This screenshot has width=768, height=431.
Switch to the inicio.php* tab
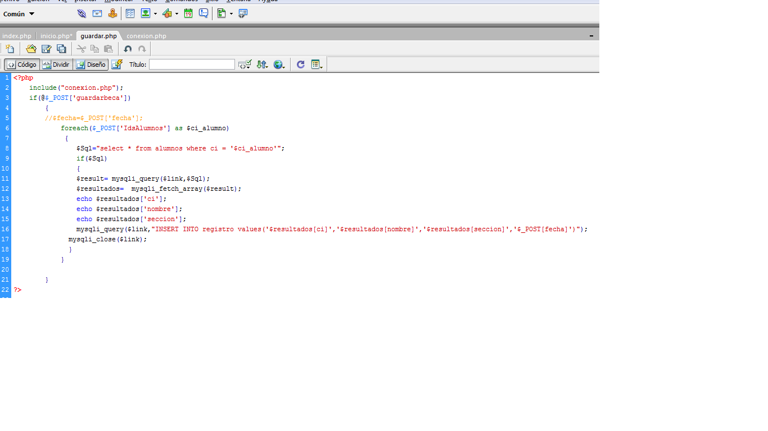click(x=56, y=36)
